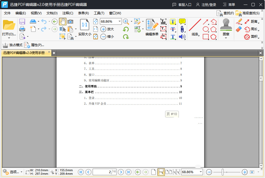Image resolution: width=265 pixels, height=178 pixels.
Task: Expand the undo history dropdown arrow
Action: [x=49, y=21]
